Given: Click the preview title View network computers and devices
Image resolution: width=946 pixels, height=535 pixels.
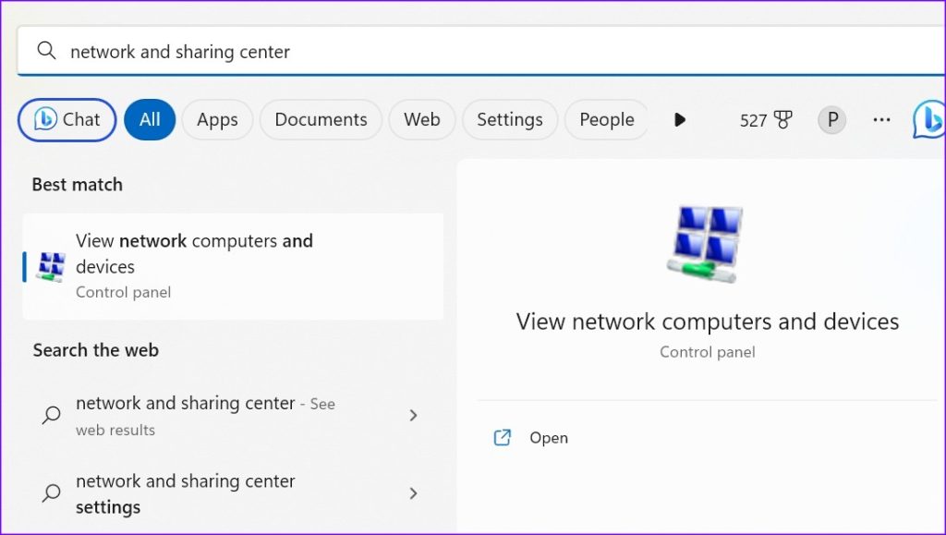Looking at the screenshot, I should 707,322.
